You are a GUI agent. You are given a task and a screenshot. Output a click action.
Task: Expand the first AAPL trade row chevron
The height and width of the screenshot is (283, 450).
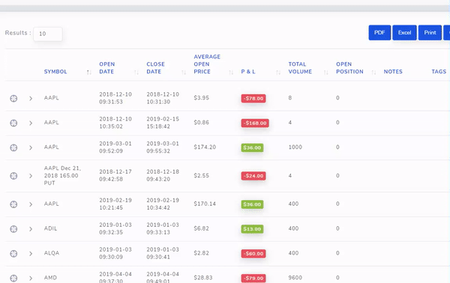point(31,99)
